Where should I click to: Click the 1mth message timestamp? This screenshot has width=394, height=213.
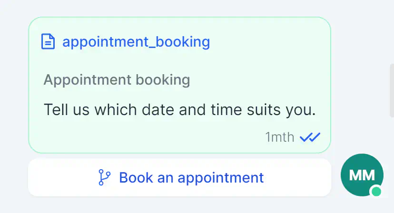(280, 137)
